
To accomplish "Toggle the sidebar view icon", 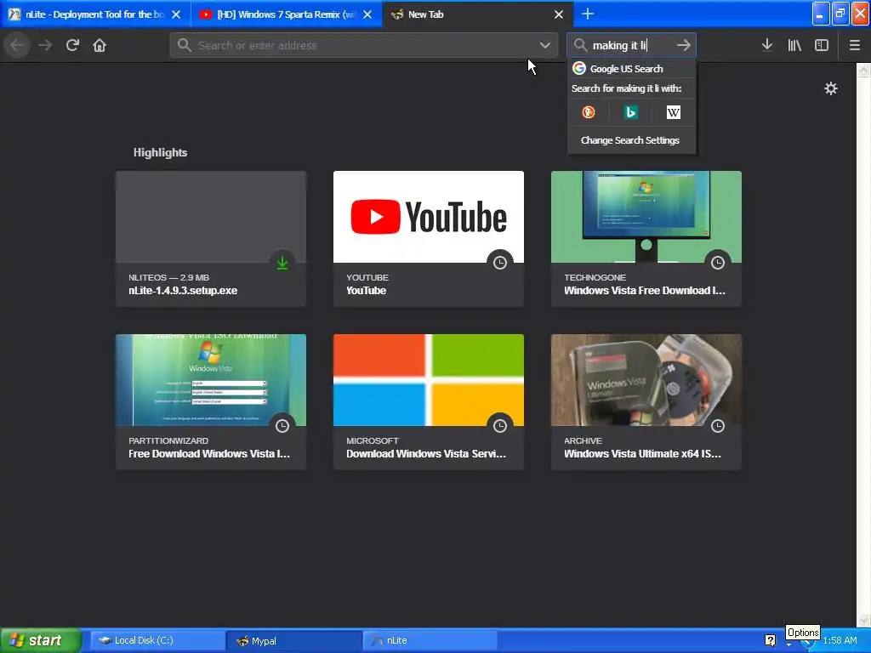I will pyautogui.click(x=822, y=45).
